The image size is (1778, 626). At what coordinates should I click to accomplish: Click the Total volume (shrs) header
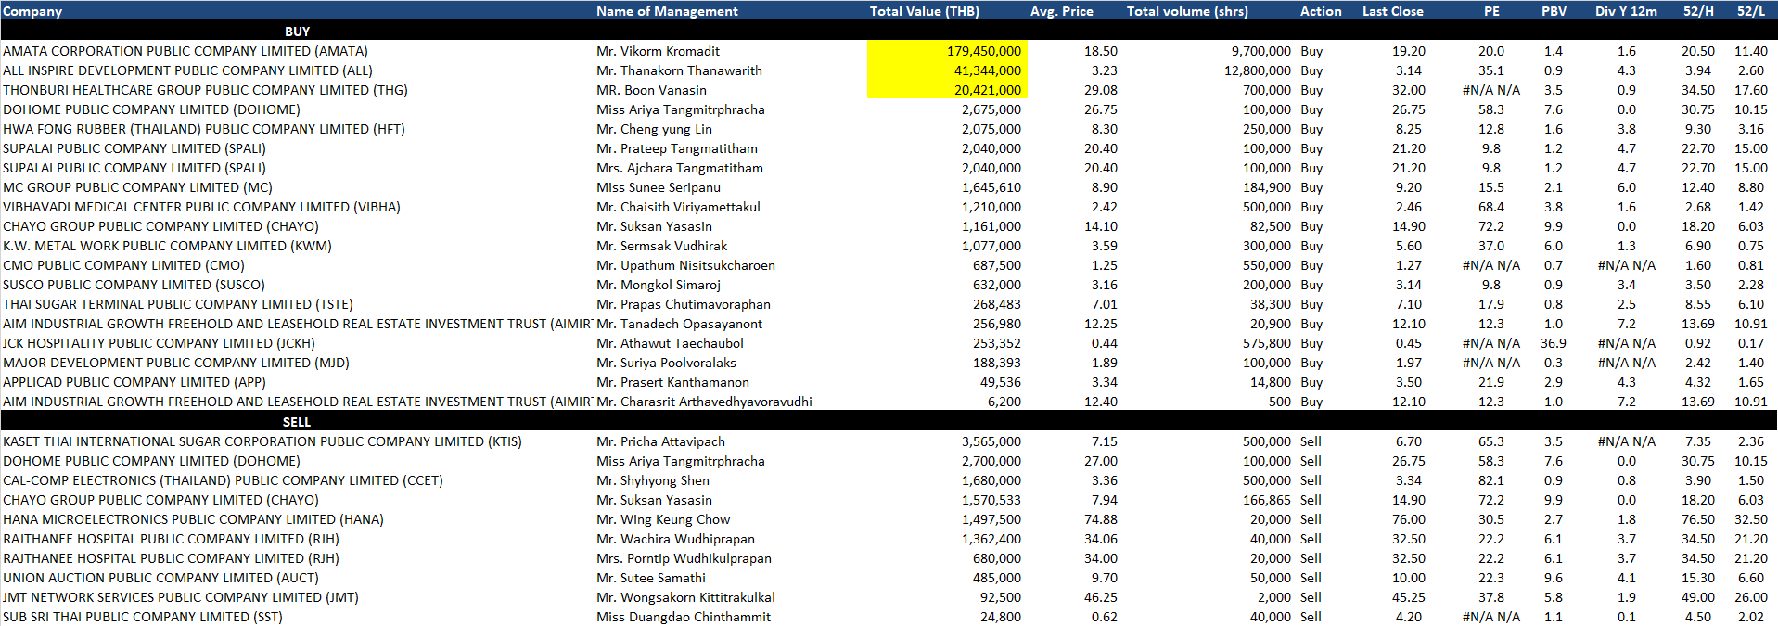[1187, 11]
